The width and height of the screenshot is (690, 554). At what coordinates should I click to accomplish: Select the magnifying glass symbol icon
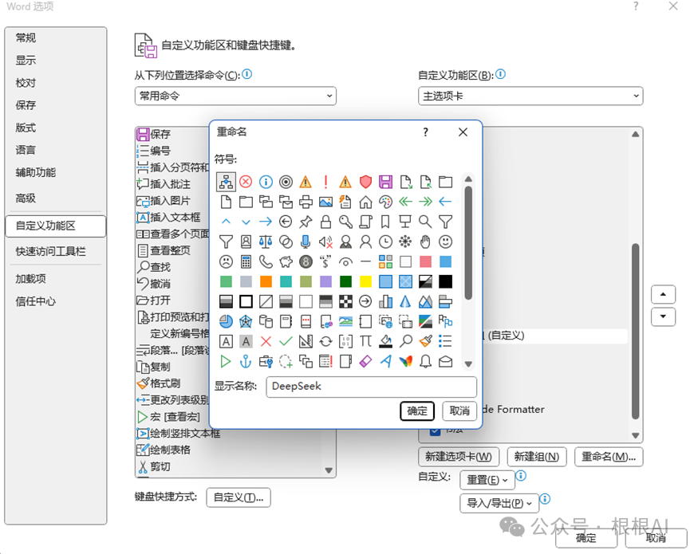(424, 222)
